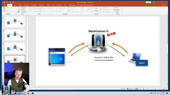The height and width of the screenshot is (95, 170).
Task: Click the MeshCentral browser screenshot image
Action: point(57,57)
